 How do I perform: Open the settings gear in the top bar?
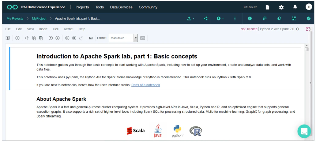pos(281,7)
